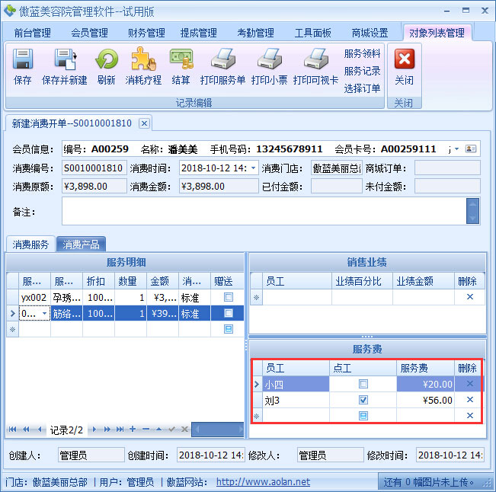Check 点工 for employee 小四
Image resolution: width=496 pixels, height=492 pixels.
pos(363,384)
